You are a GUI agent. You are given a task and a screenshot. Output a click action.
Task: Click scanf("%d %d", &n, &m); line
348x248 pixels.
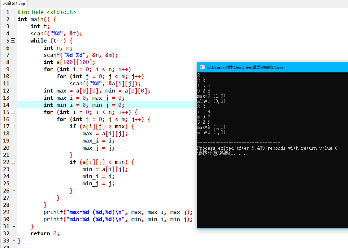point(81,55)
